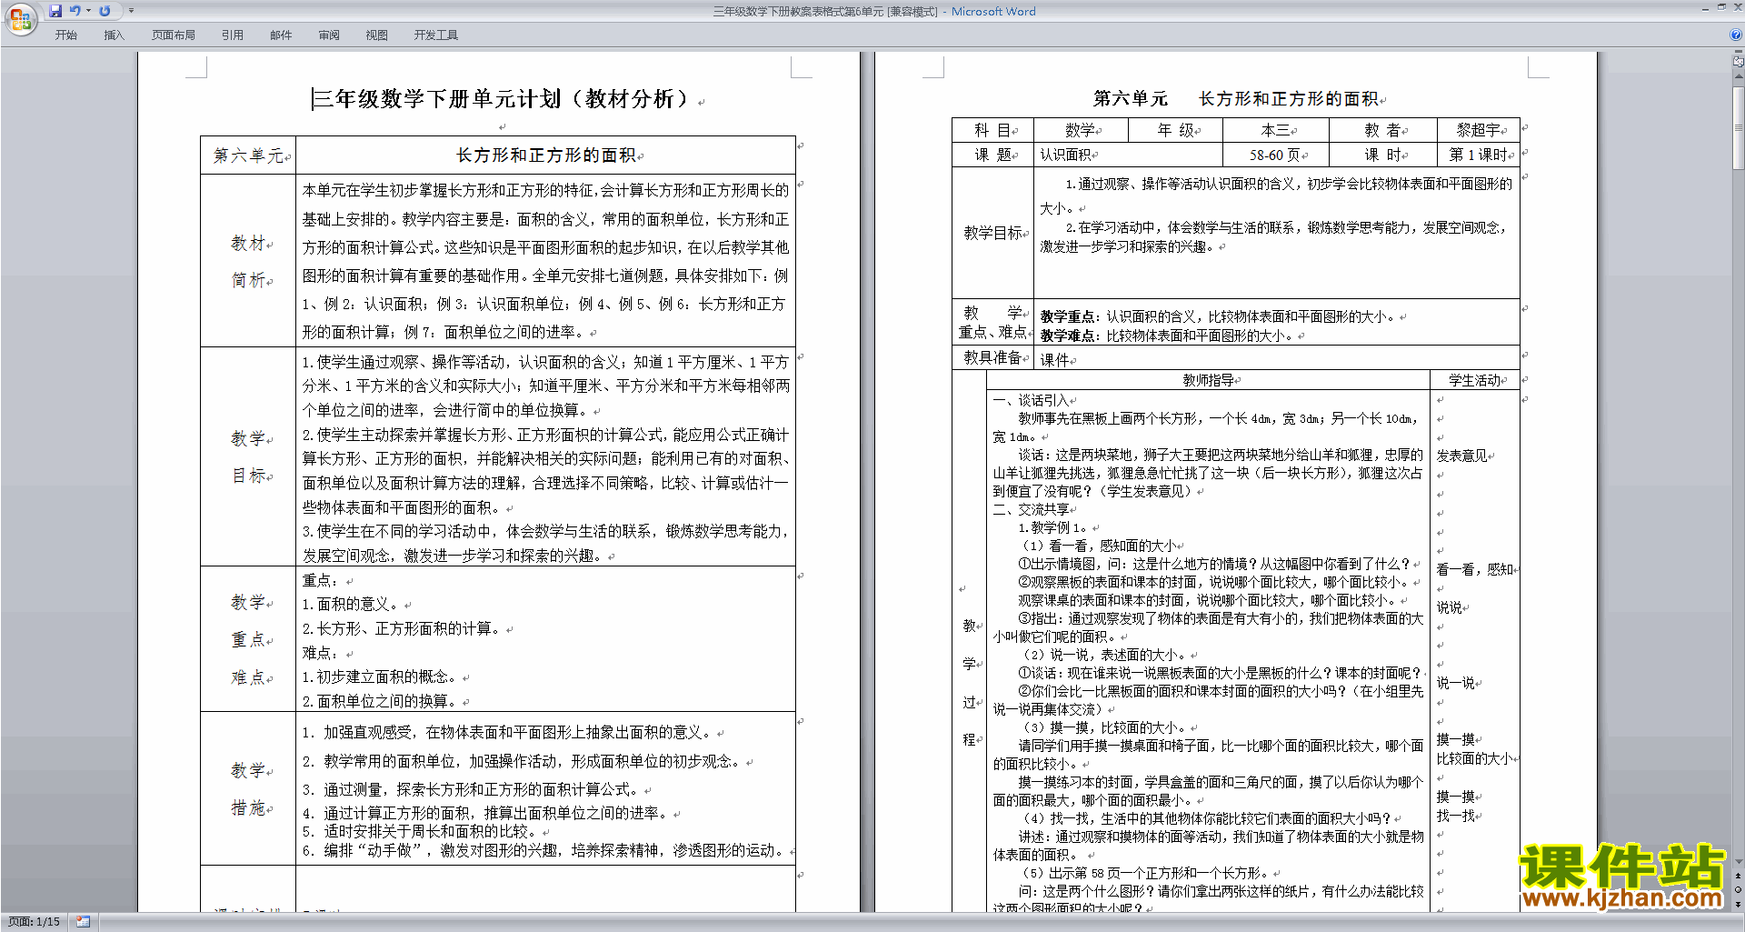1745x932 pixels.
Task: Click the split window handle above the scrollbar
Action: pyautogui.click(x=1739, y=52)
